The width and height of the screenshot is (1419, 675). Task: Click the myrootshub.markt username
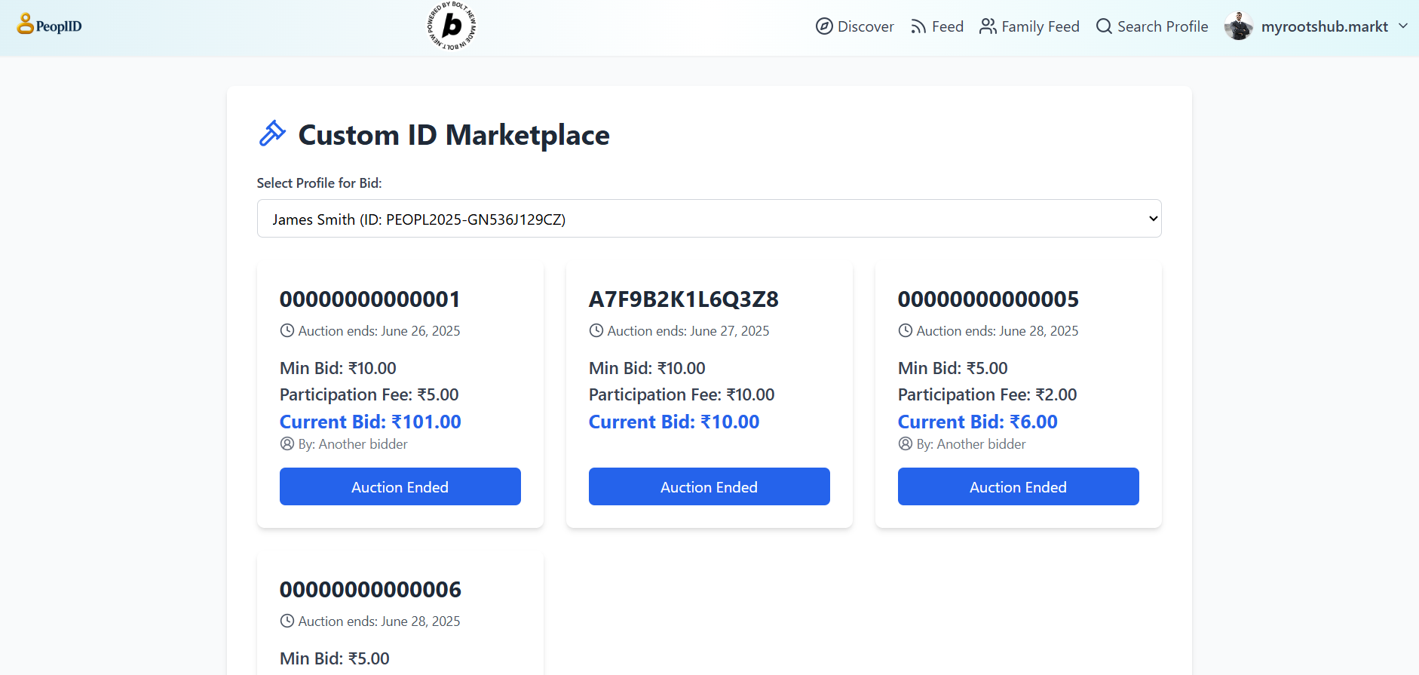tap(1324, 26)
